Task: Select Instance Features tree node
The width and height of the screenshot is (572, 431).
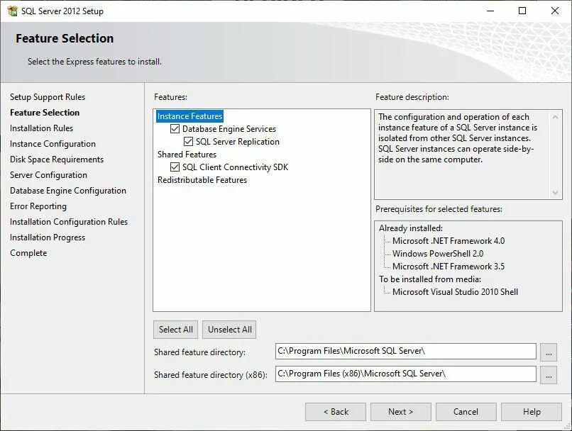Action: (x=189, y=116)
